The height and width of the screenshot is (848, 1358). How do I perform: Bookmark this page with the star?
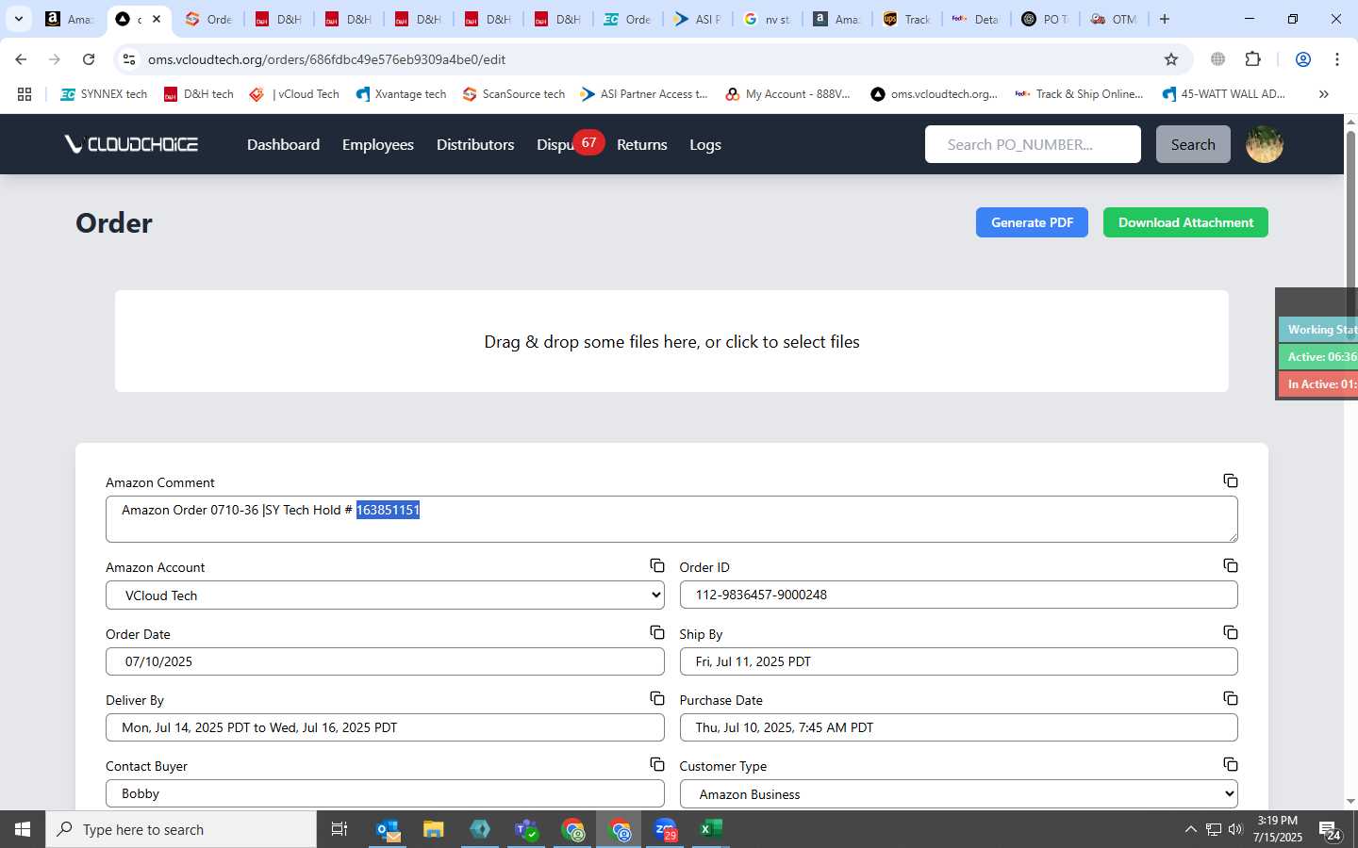coord(1171,59)
